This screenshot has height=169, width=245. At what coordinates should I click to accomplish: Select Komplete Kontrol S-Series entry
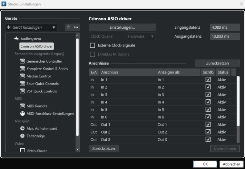pos(47,69)
